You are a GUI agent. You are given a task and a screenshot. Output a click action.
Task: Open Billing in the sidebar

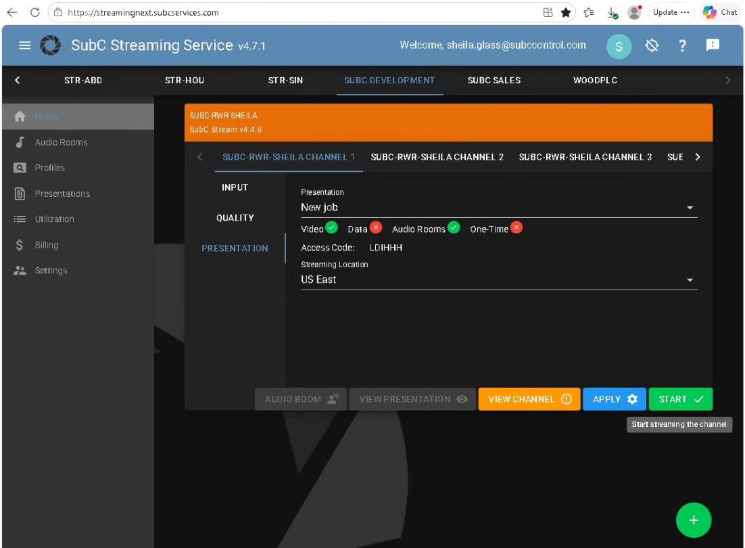(78, 245)
